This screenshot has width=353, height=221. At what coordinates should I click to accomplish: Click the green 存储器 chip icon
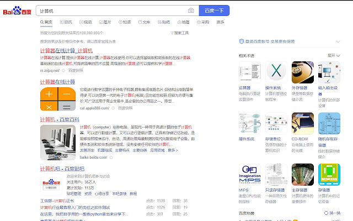click(x=329, y=175)
